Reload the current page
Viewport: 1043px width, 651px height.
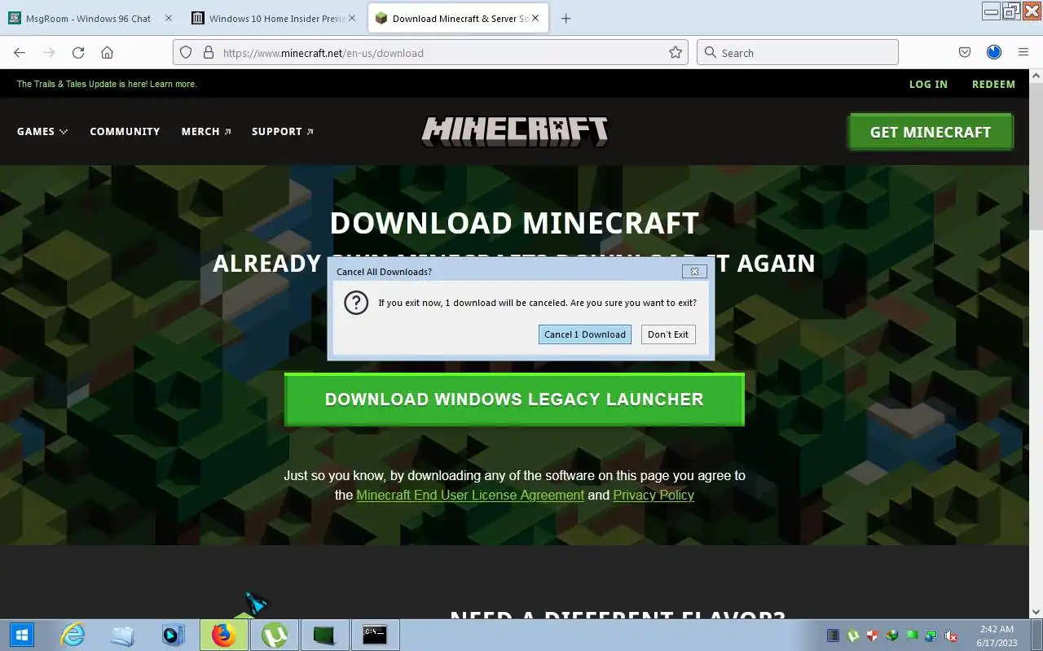click(78, 53)
